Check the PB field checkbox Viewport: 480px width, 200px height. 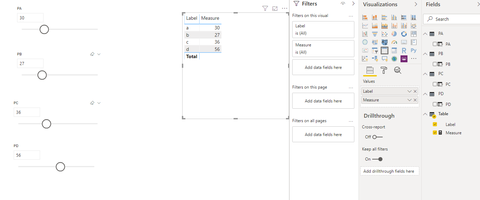(x=435, y=64)
